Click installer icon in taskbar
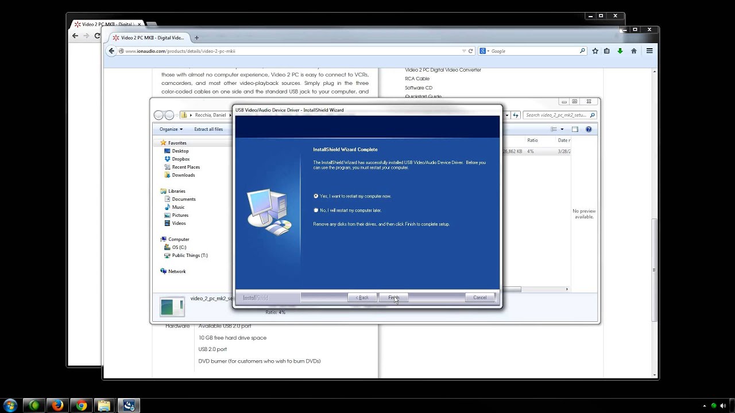Image resolution: width=735 pixels, height=413 pixels. pyautogui.click(x=129, y=406)
